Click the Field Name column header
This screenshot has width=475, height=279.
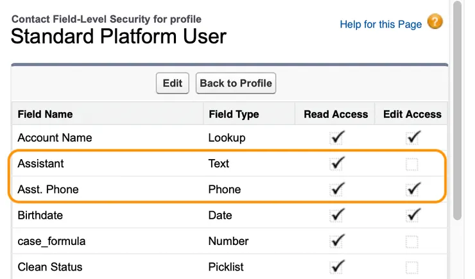(45, 114)
